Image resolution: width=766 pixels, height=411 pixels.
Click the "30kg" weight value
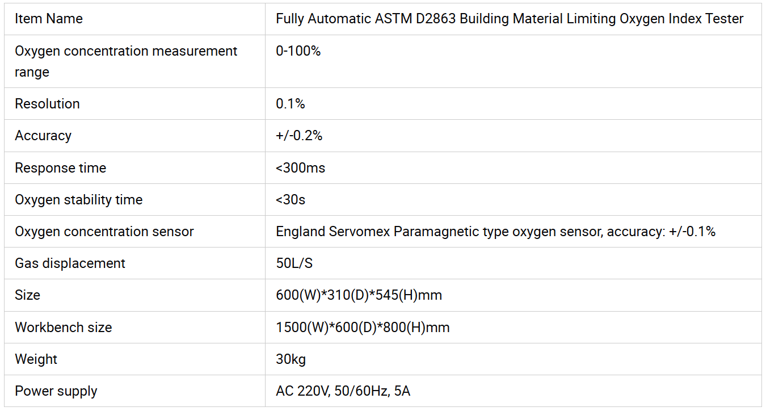291,359
